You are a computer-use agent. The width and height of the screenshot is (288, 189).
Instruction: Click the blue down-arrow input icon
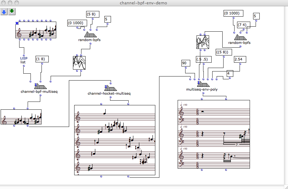4,11
